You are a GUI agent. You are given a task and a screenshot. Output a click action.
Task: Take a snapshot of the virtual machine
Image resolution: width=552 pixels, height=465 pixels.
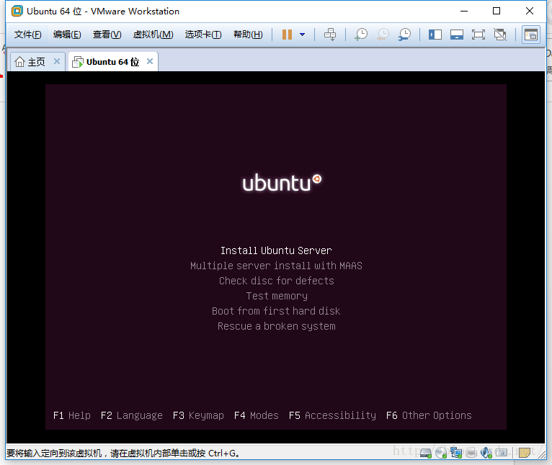click(361, 35)
